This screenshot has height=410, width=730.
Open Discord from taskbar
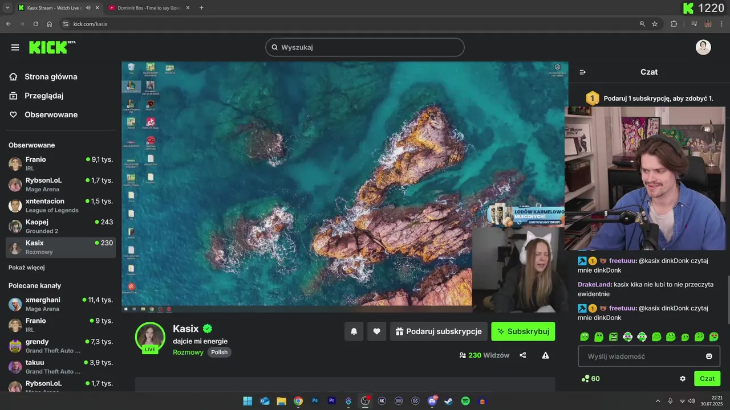(432, 401)
